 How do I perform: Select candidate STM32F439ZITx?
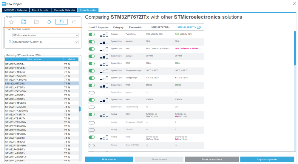click(x=42, y=64)
